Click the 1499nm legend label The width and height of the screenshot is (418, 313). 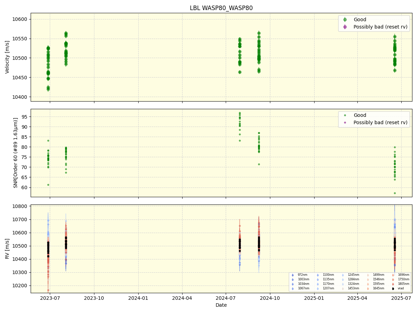click(x=379, y=275)
